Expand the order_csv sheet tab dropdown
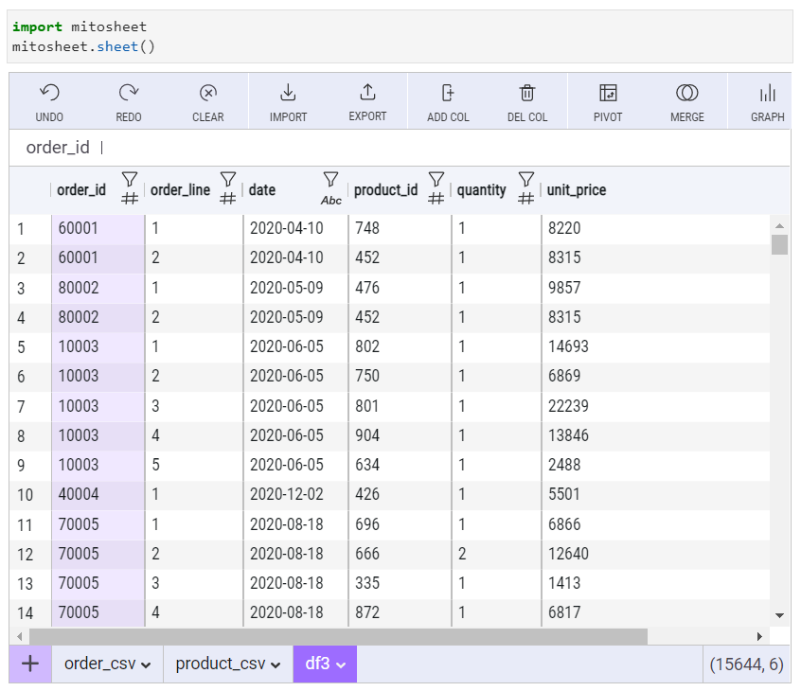Viewport: 801px width, 691px height. coord(146,665)
